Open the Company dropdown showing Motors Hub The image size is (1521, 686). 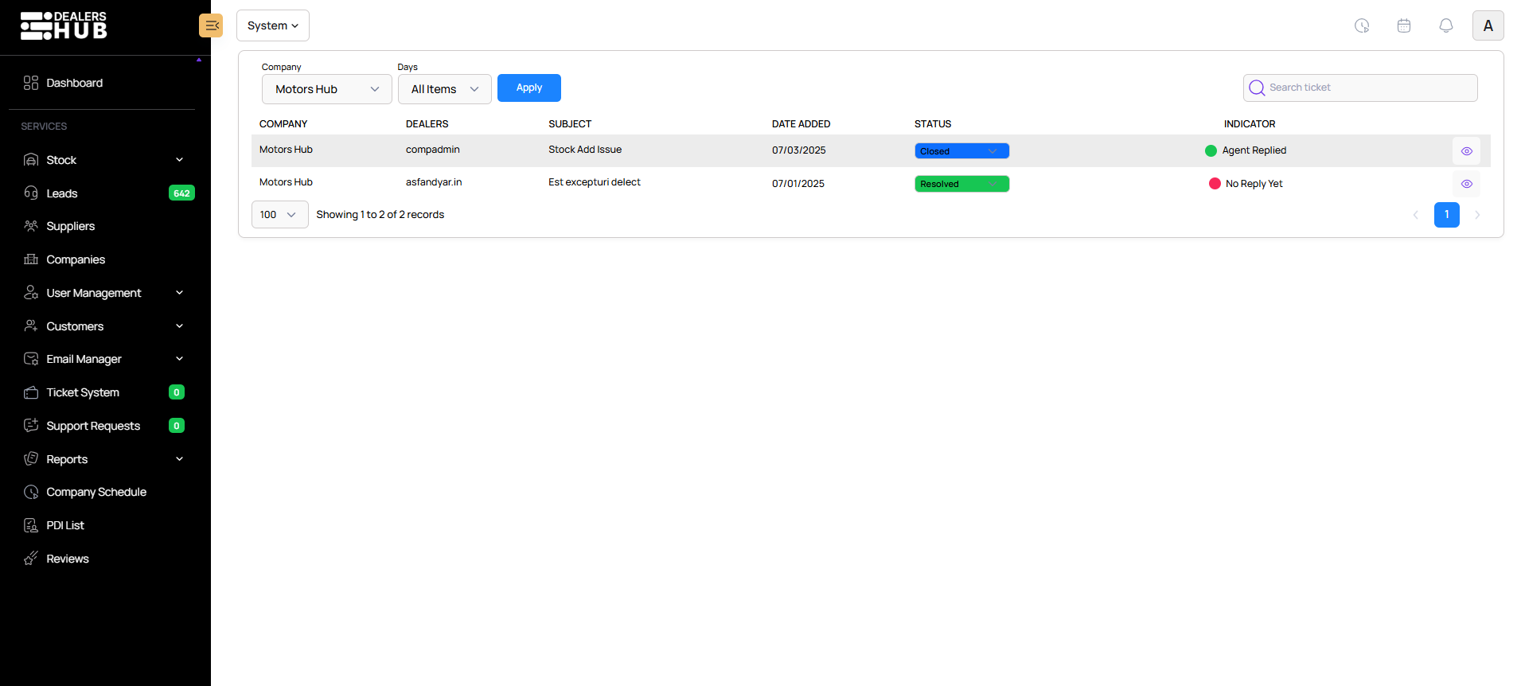(326, 89)
